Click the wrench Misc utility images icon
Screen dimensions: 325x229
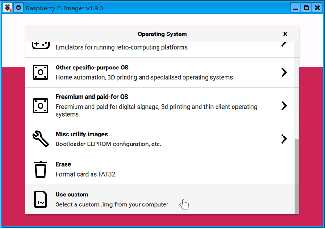41,139
